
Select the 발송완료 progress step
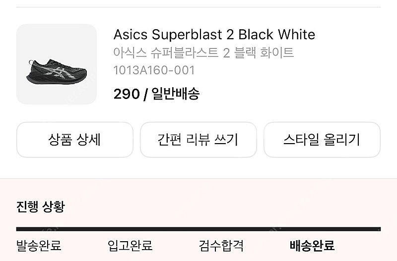(39, 246)
